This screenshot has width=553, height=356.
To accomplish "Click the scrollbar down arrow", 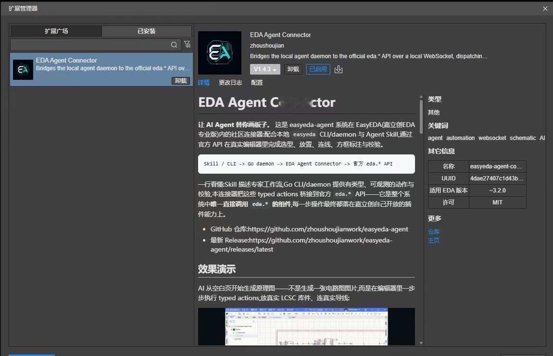I will pos(421,343).
